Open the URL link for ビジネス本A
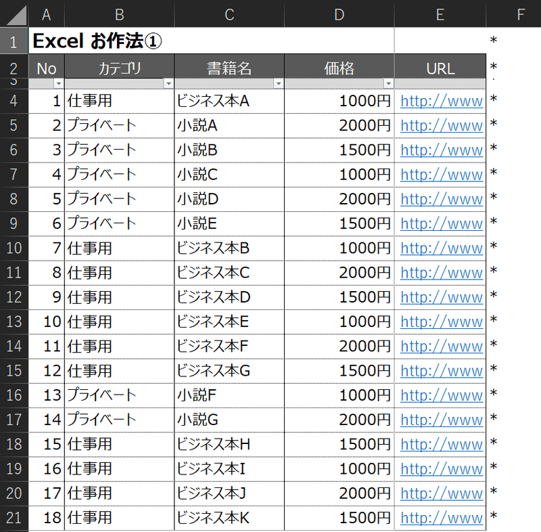The height and width of the screenshot is (532, 541). tap(442, 102)
